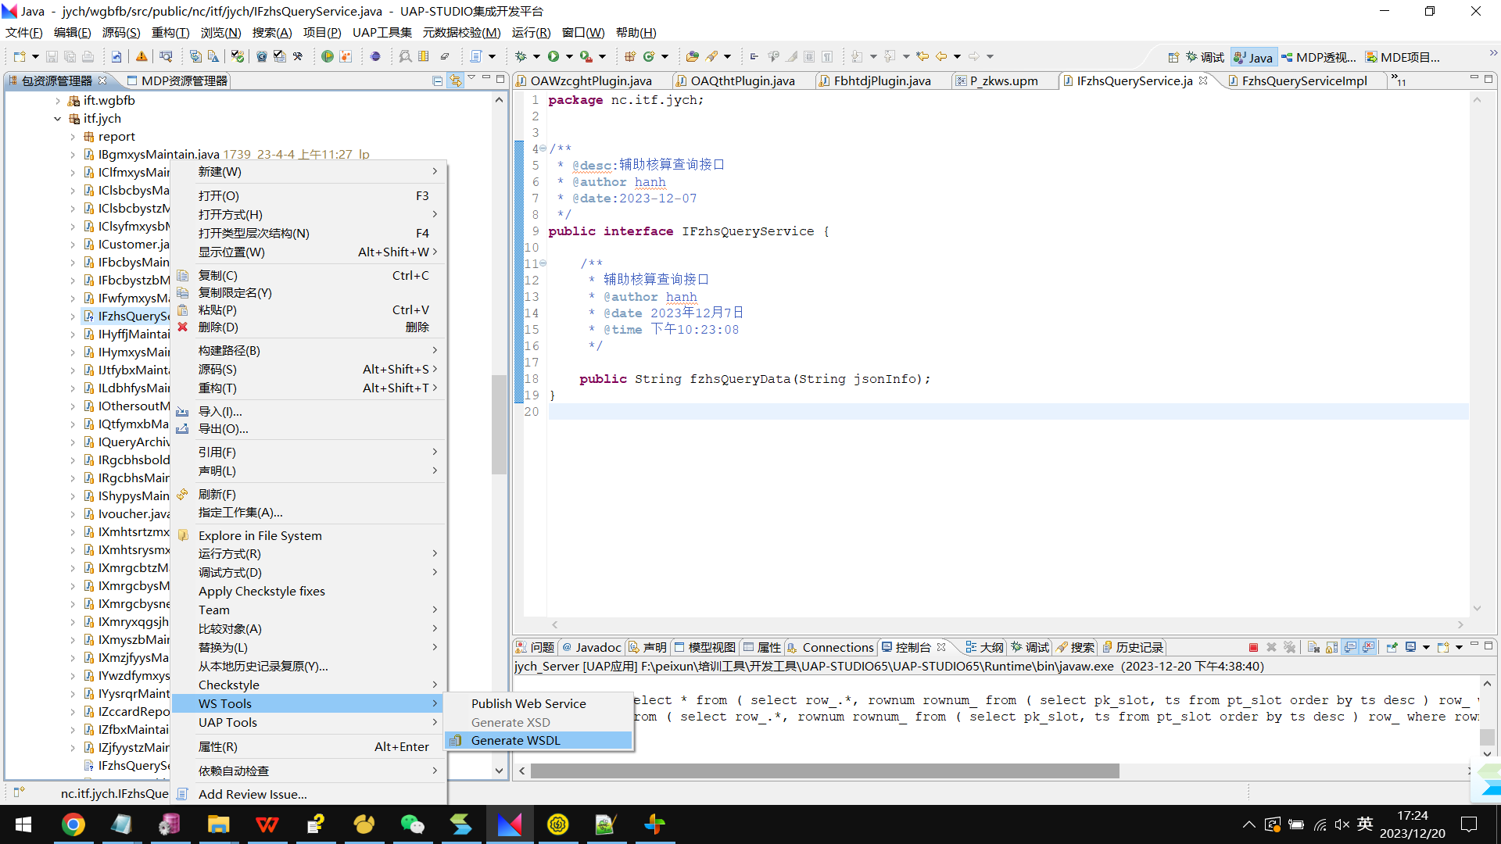Click the Collapse All icon in package explorer
This screenshot has width=1501, height=844.
coord(437,80)
